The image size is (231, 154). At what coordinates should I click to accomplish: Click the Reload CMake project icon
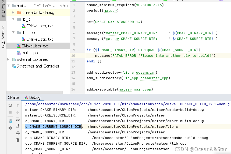click(x=10, y=105)
